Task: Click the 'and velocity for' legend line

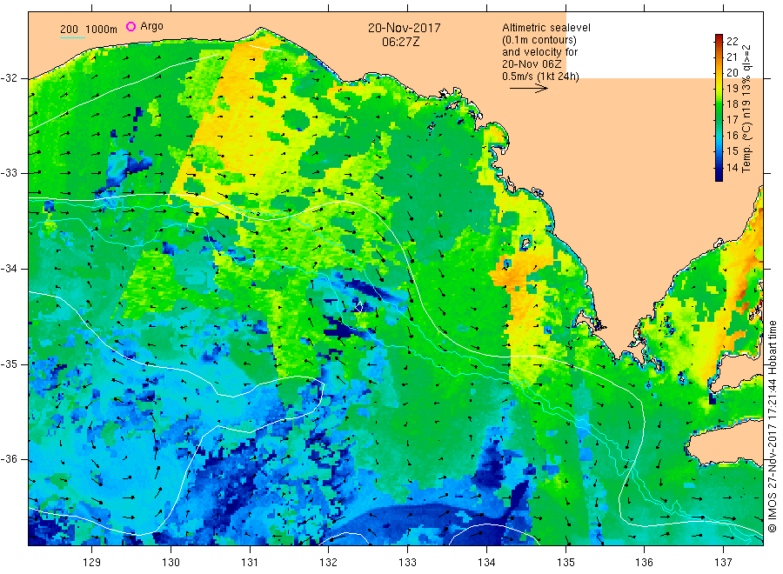Action: pyautogui.click(x=539, y=52)
